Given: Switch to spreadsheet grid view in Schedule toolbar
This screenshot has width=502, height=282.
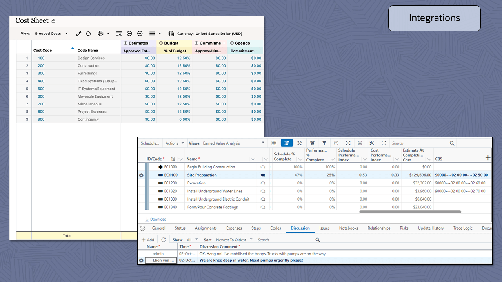Looking at the screenshot, I should click(274, 143).
